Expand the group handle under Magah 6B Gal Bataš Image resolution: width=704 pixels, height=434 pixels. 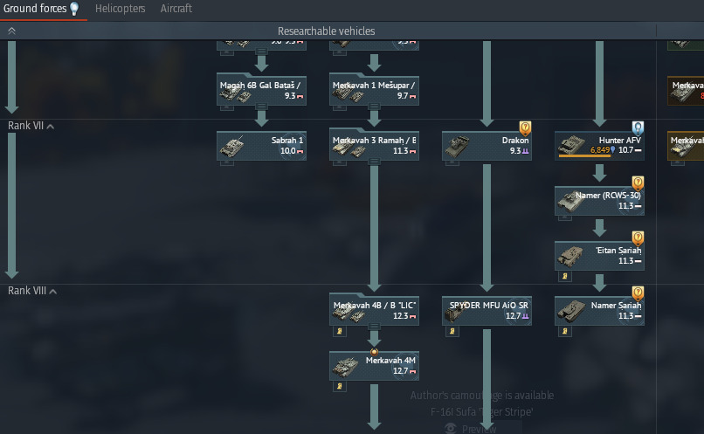pyautogui.click(x=261, y=107)
